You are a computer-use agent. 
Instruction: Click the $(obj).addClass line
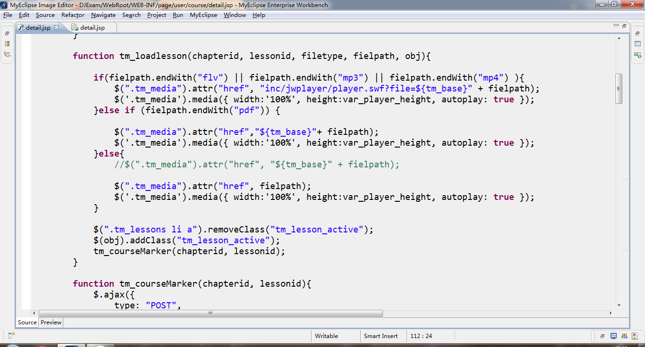(187, 240)
